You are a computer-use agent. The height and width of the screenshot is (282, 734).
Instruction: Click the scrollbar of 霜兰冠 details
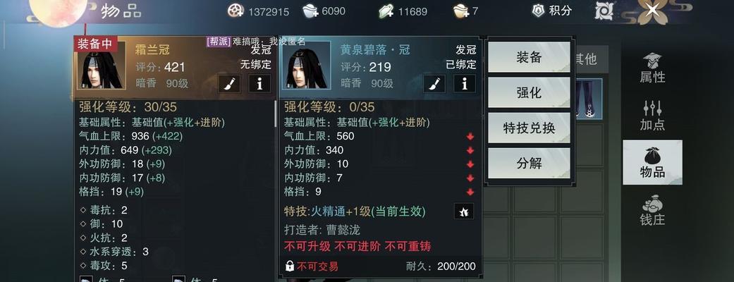tap(276, 114)
